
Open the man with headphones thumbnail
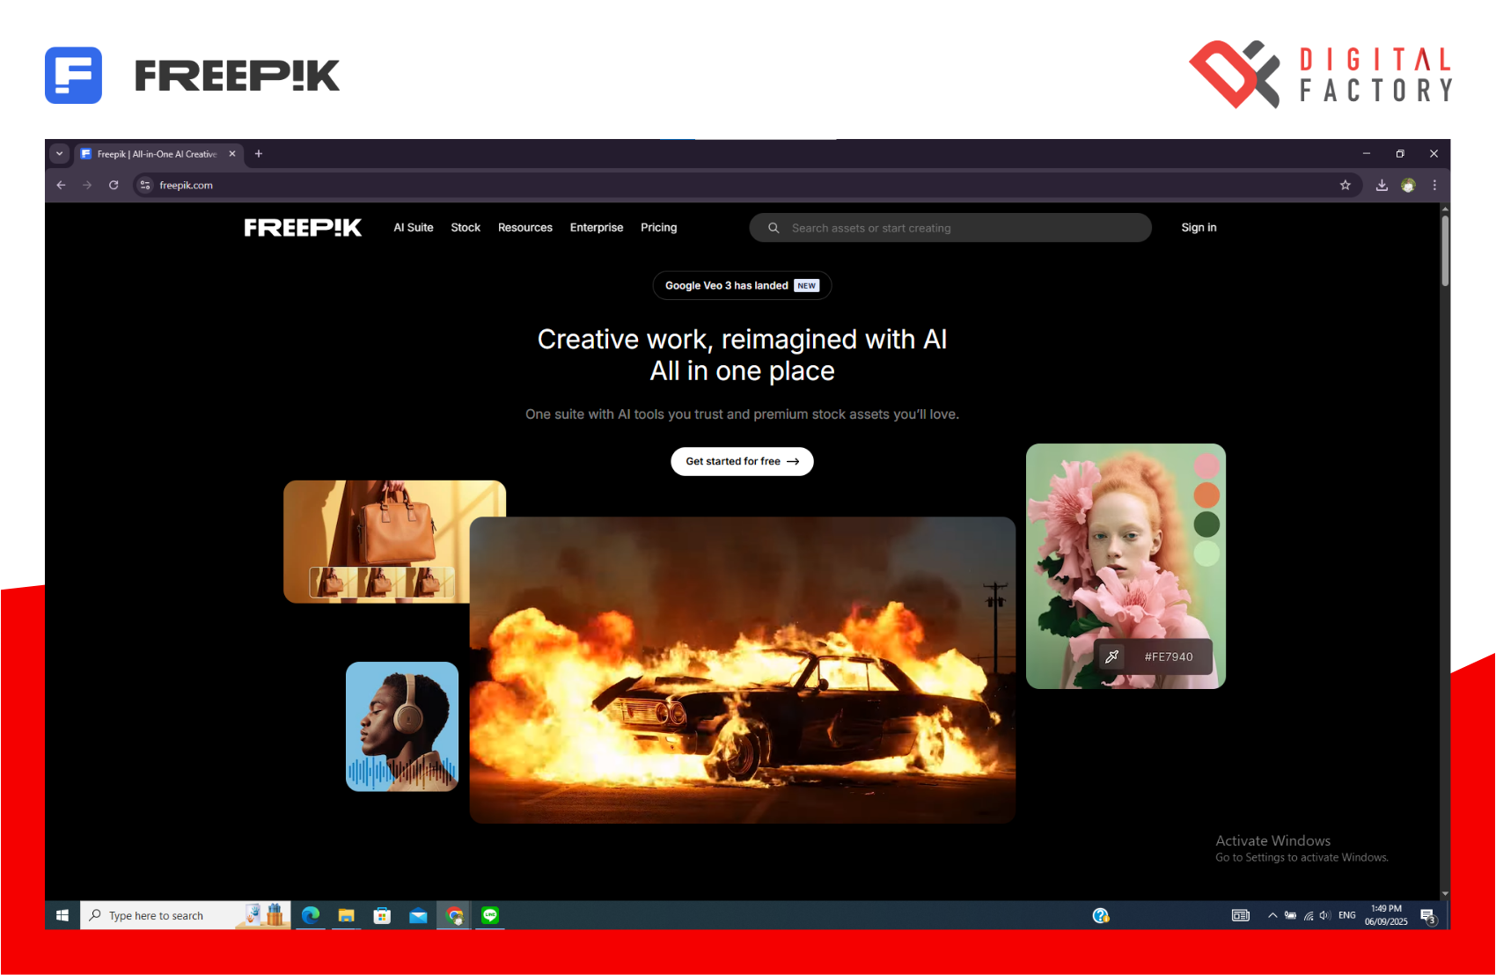tap(402, 727)
